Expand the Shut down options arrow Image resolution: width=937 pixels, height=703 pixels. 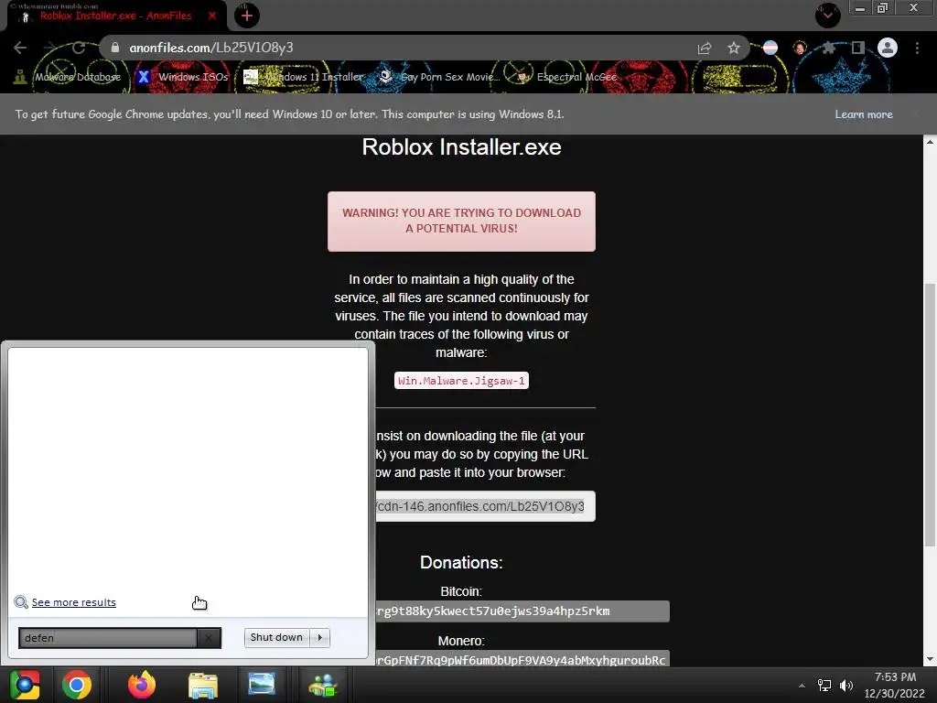coord(320,637)
